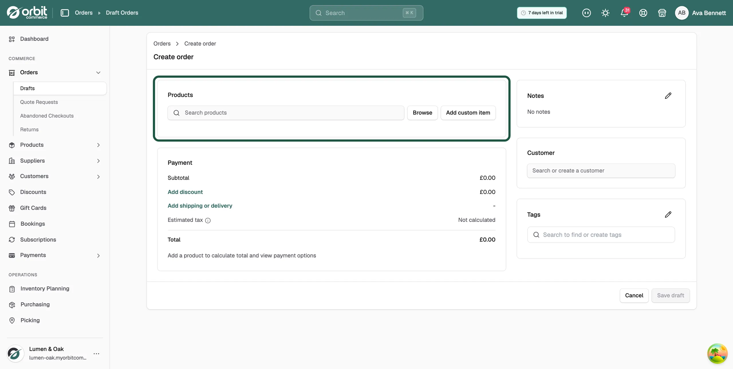
Task: Click the Customers people icon
Action: coord(12,176)
